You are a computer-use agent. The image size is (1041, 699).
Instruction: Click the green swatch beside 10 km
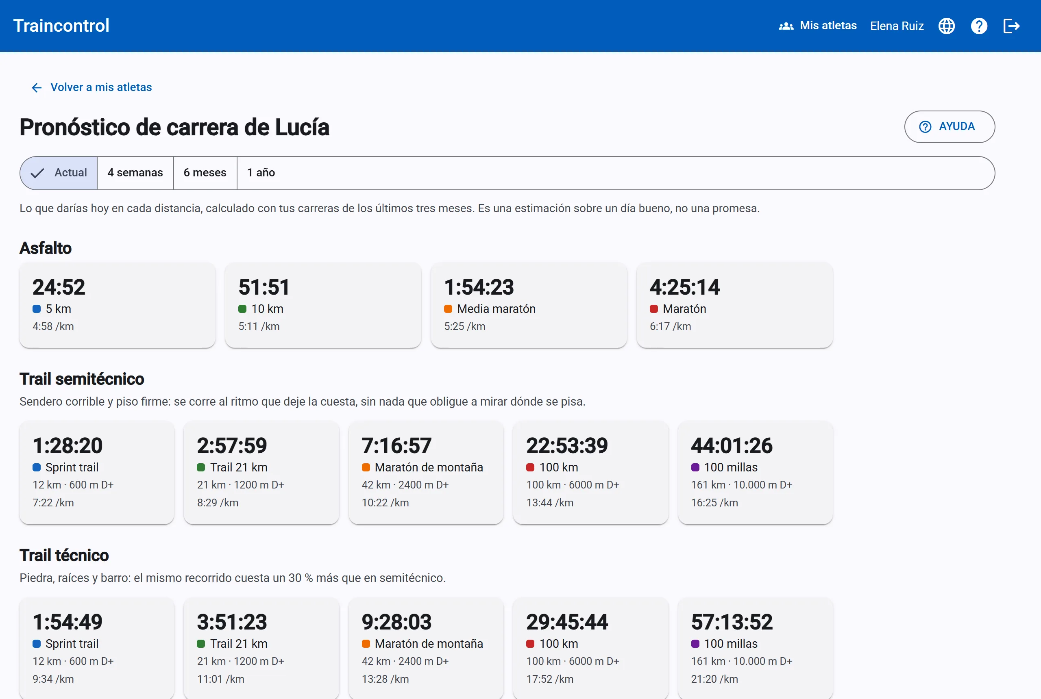point(242,309)
